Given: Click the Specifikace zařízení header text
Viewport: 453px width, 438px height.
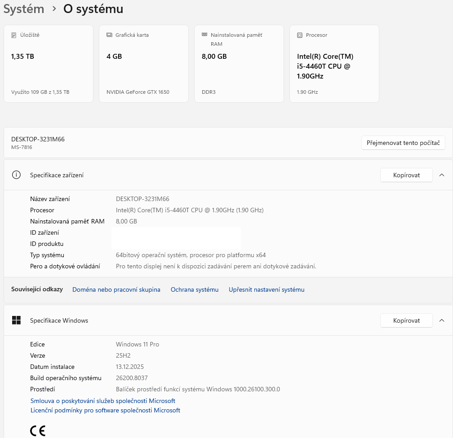Looking at the screenshot, I should (x=57, y=175).
